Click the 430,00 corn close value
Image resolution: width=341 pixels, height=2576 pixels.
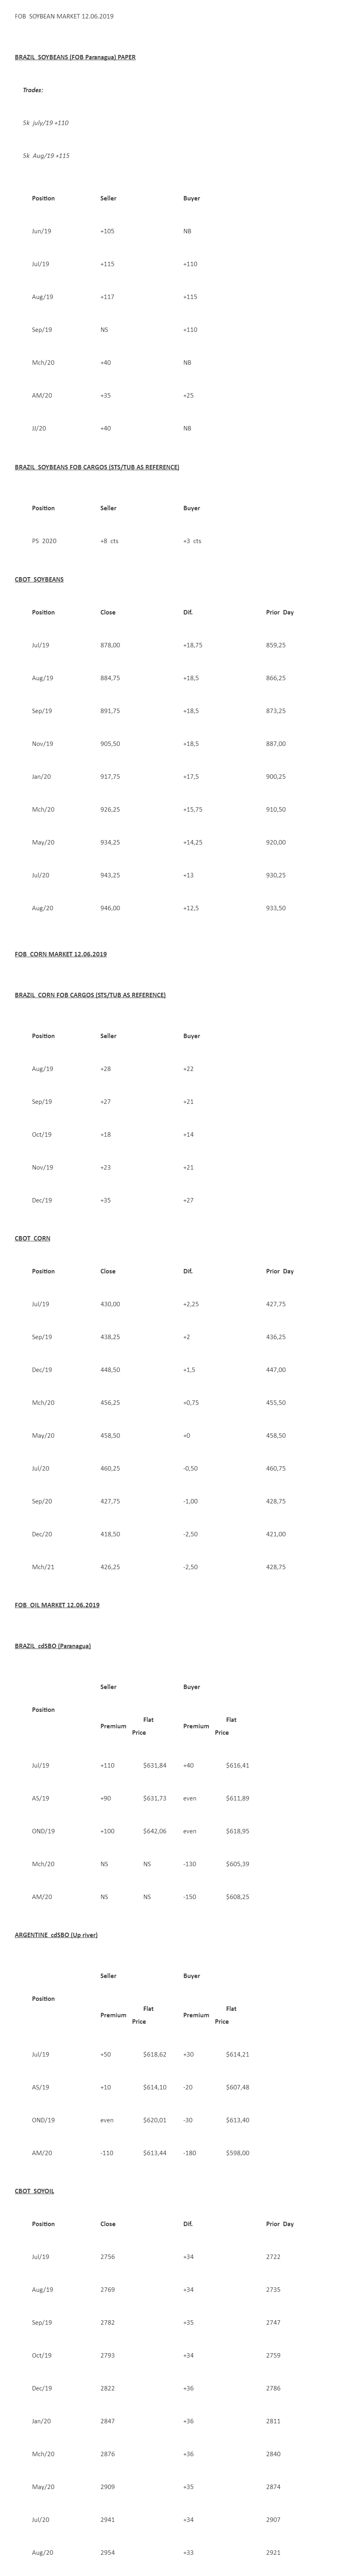coord(110,1304)
